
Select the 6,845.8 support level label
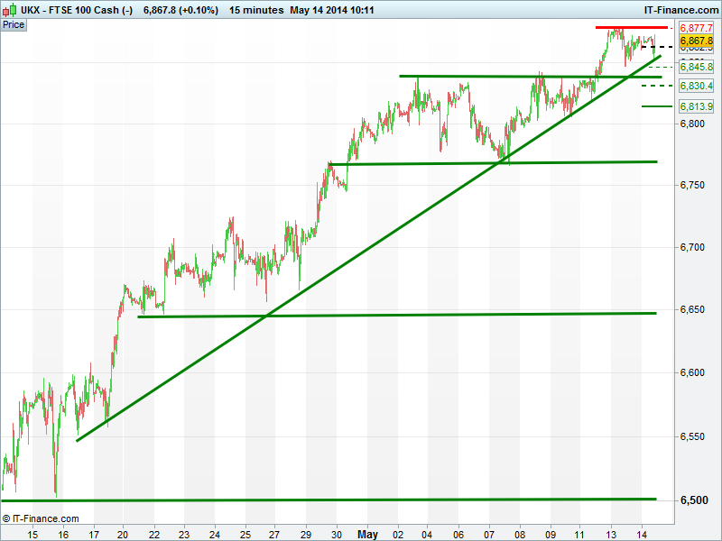696,67
